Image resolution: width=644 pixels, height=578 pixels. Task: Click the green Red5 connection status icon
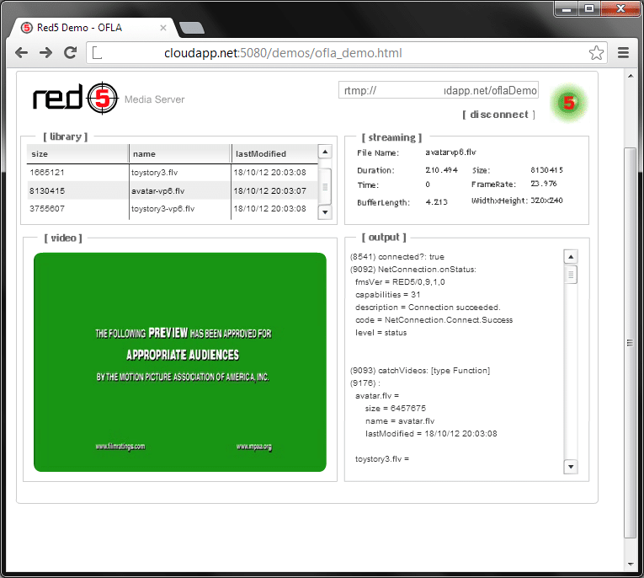point(568,103)
